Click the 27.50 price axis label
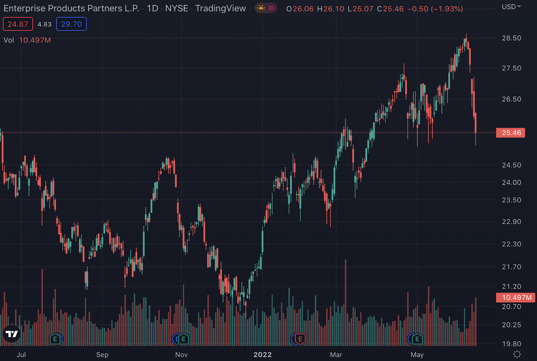Viewport: 537px width, 361px height. pyautogui.click(x=511, y=68)
